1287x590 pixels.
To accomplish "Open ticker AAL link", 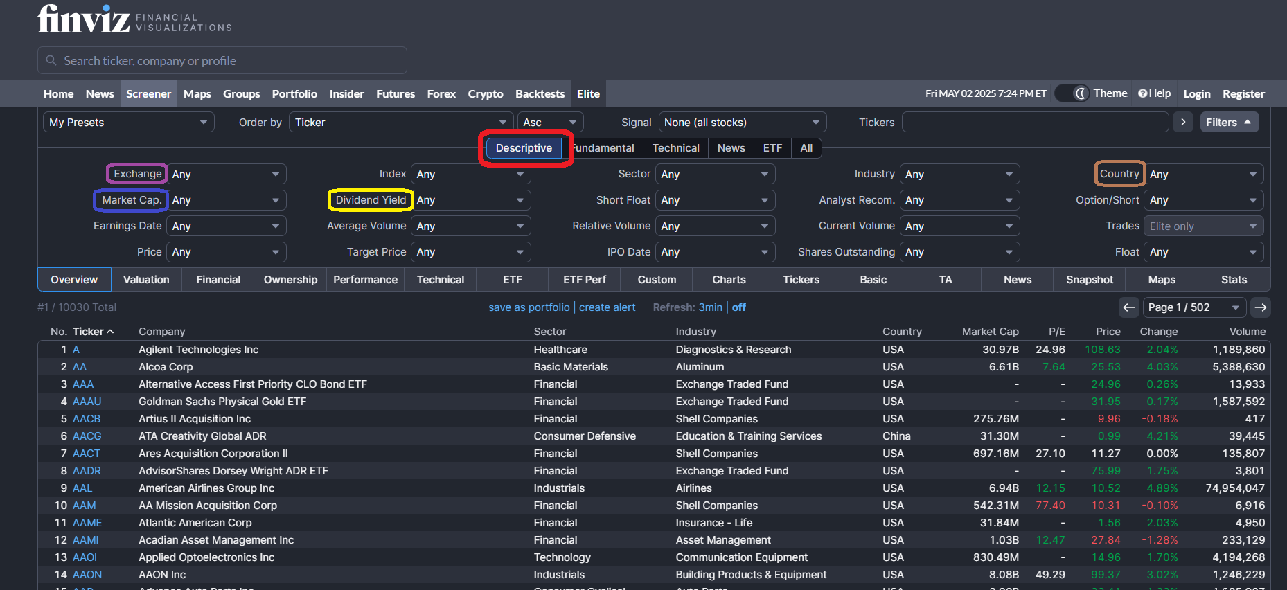I will [82, 488].
